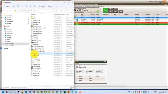Select the MDATLogger.exe file
Image resolution: width=168 pixels, height=94 pixels.
point(37,41)
